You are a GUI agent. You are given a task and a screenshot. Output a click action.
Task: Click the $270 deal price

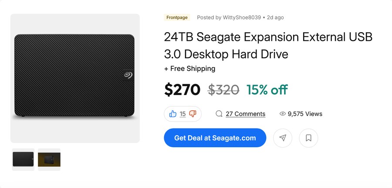pos(182,90)
